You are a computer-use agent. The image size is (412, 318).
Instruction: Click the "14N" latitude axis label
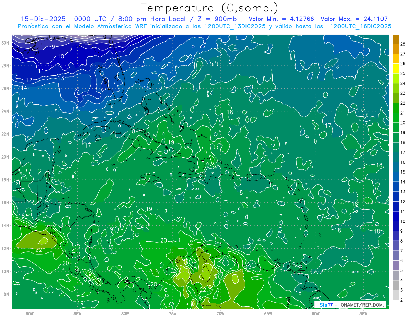point(6,225)
